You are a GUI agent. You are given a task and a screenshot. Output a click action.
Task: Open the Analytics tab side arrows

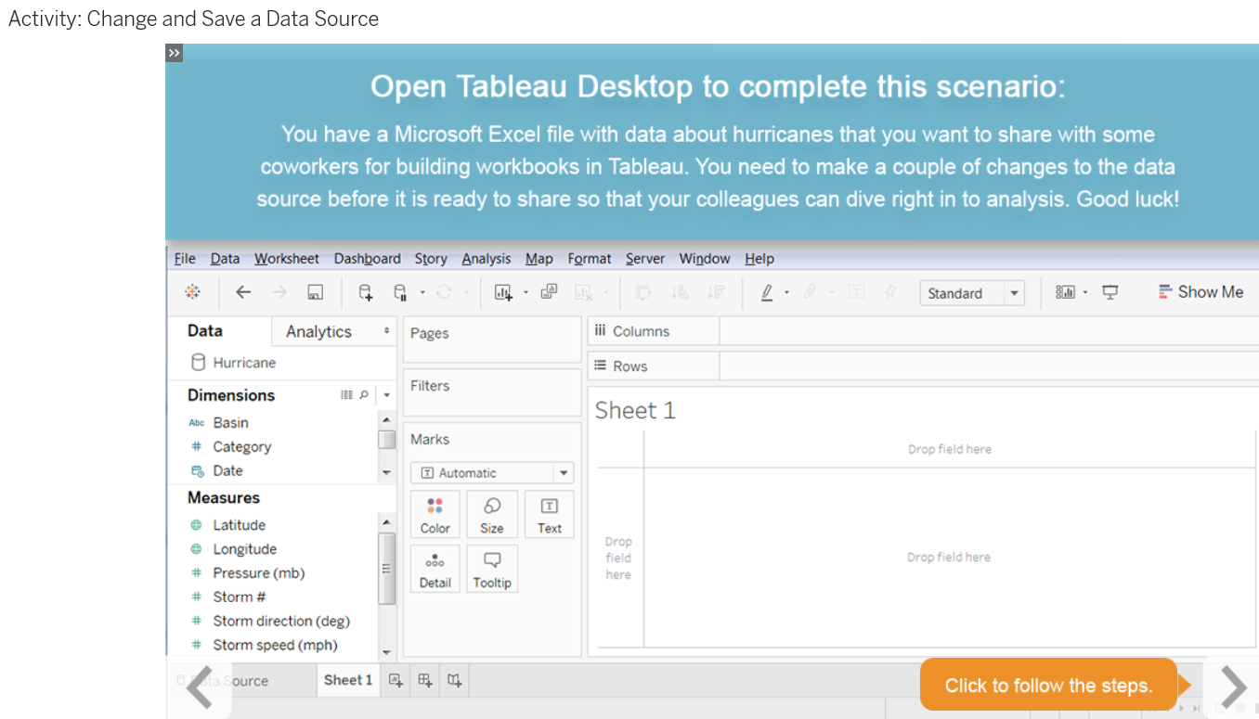coord(387,331)
